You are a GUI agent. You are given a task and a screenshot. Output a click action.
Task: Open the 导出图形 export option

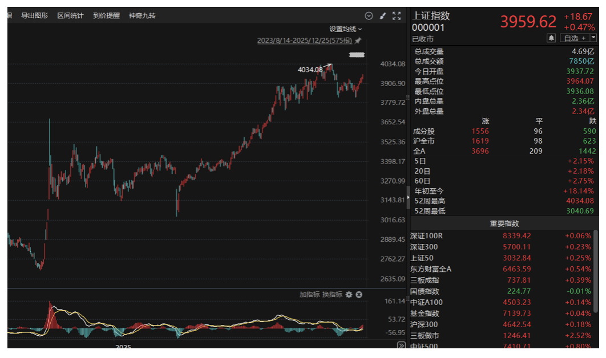pyautogui.click(x=34, y=16)
